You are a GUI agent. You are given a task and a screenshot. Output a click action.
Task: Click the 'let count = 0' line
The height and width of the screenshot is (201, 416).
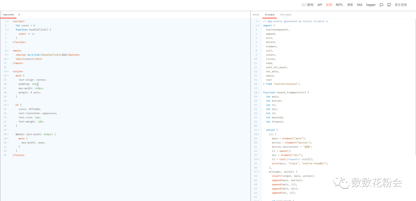coord(25,25)
